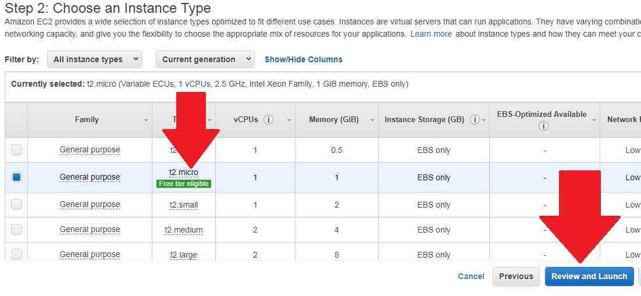Click General purpose in the t2.medium row
This screenshot has width=641, height=296.
(x=90, y=229)
